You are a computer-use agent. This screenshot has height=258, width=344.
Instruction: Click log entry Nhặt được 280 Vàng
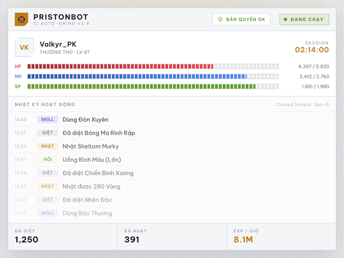[172, 187]
